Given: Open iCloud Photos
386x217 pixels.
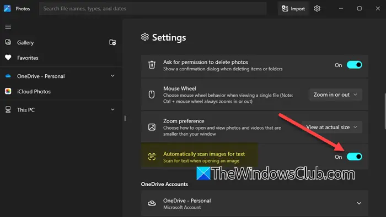Looking at the screenshot, I should pos(34,91).
